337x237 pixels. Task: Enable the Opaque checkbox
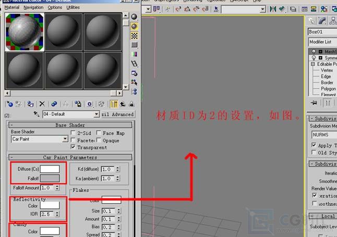click(99, 140)
